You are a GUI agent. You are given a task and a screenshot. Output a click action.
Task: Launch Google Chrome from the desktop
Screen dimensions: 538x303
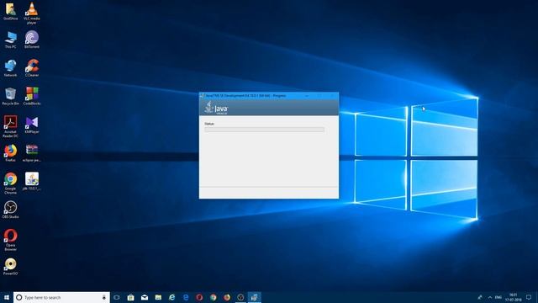point(11,183)
